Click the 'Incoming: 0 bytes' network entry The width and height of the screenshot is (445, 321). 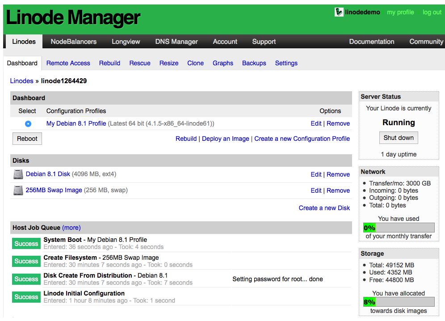[x=393, y=190]
